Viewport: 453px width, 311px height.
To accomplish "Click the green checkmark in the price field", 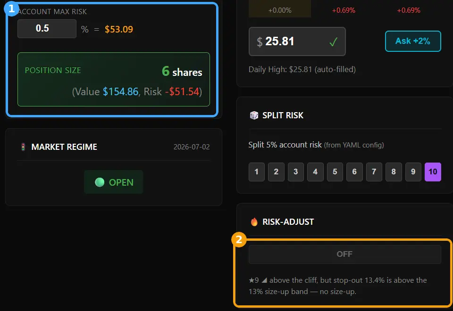I will pos(333,42).
